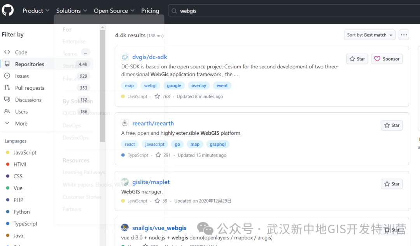Click the go topic tag
Screen dimensions: 420x246
[x=177, y=144]
